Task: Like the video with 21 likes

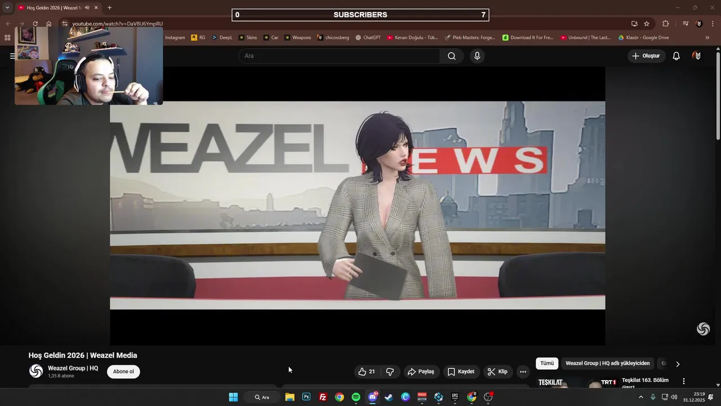Action: tap(367, 372)
